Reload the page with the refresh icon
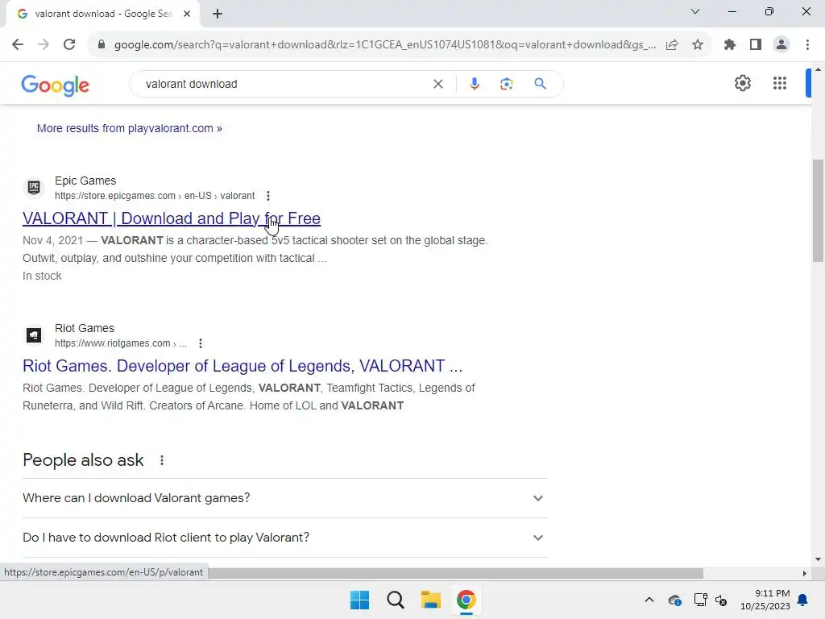Screen dimensions: 825x619 click(x=69, y=45)
